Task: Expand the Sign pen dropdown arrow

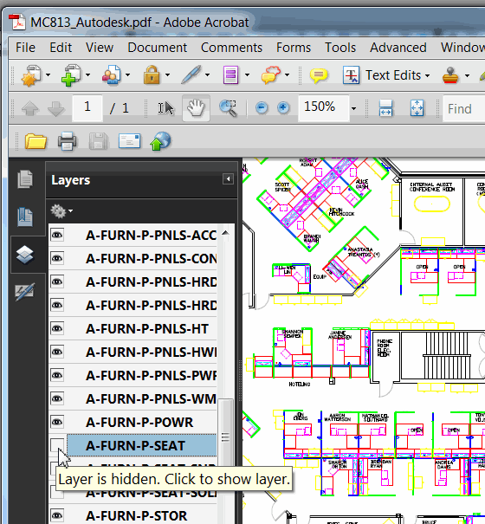Action: tap(207, 75)
